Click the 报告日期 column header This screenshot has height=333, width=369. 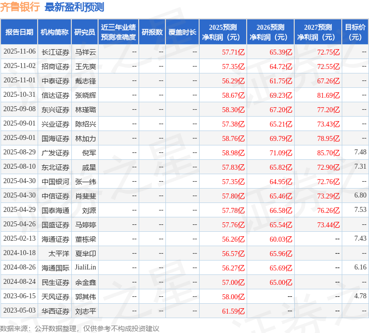pos(19,32)
